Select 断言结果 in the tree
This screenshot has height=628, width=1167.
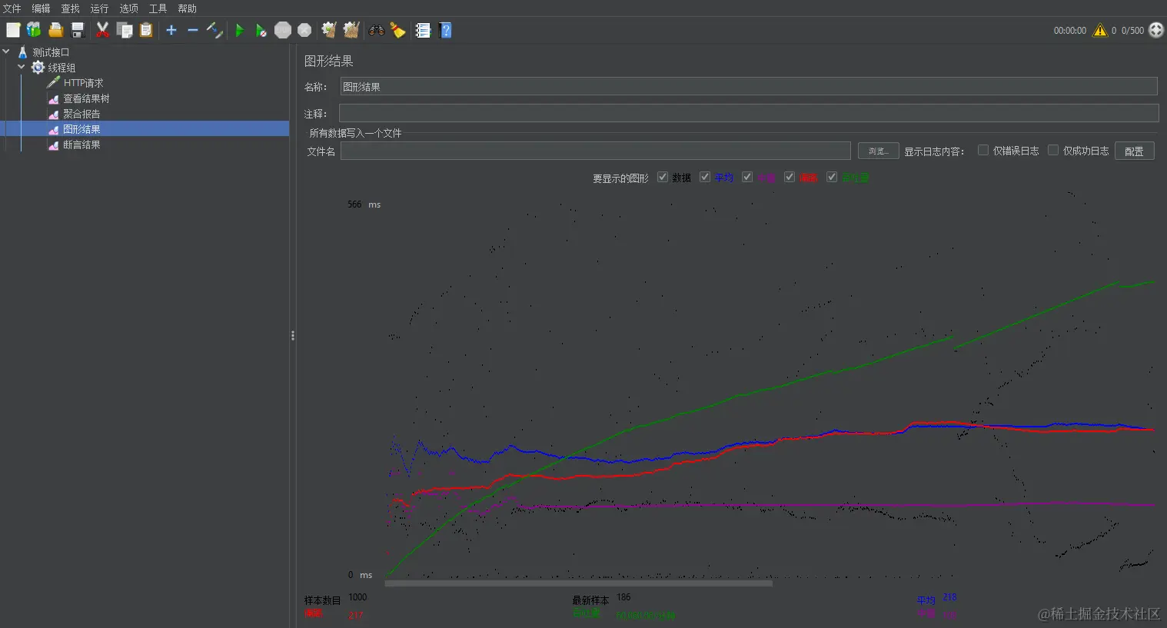(81, 145)
